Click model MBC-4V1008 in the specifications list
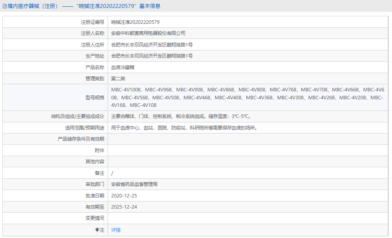 tap(126, 90)
